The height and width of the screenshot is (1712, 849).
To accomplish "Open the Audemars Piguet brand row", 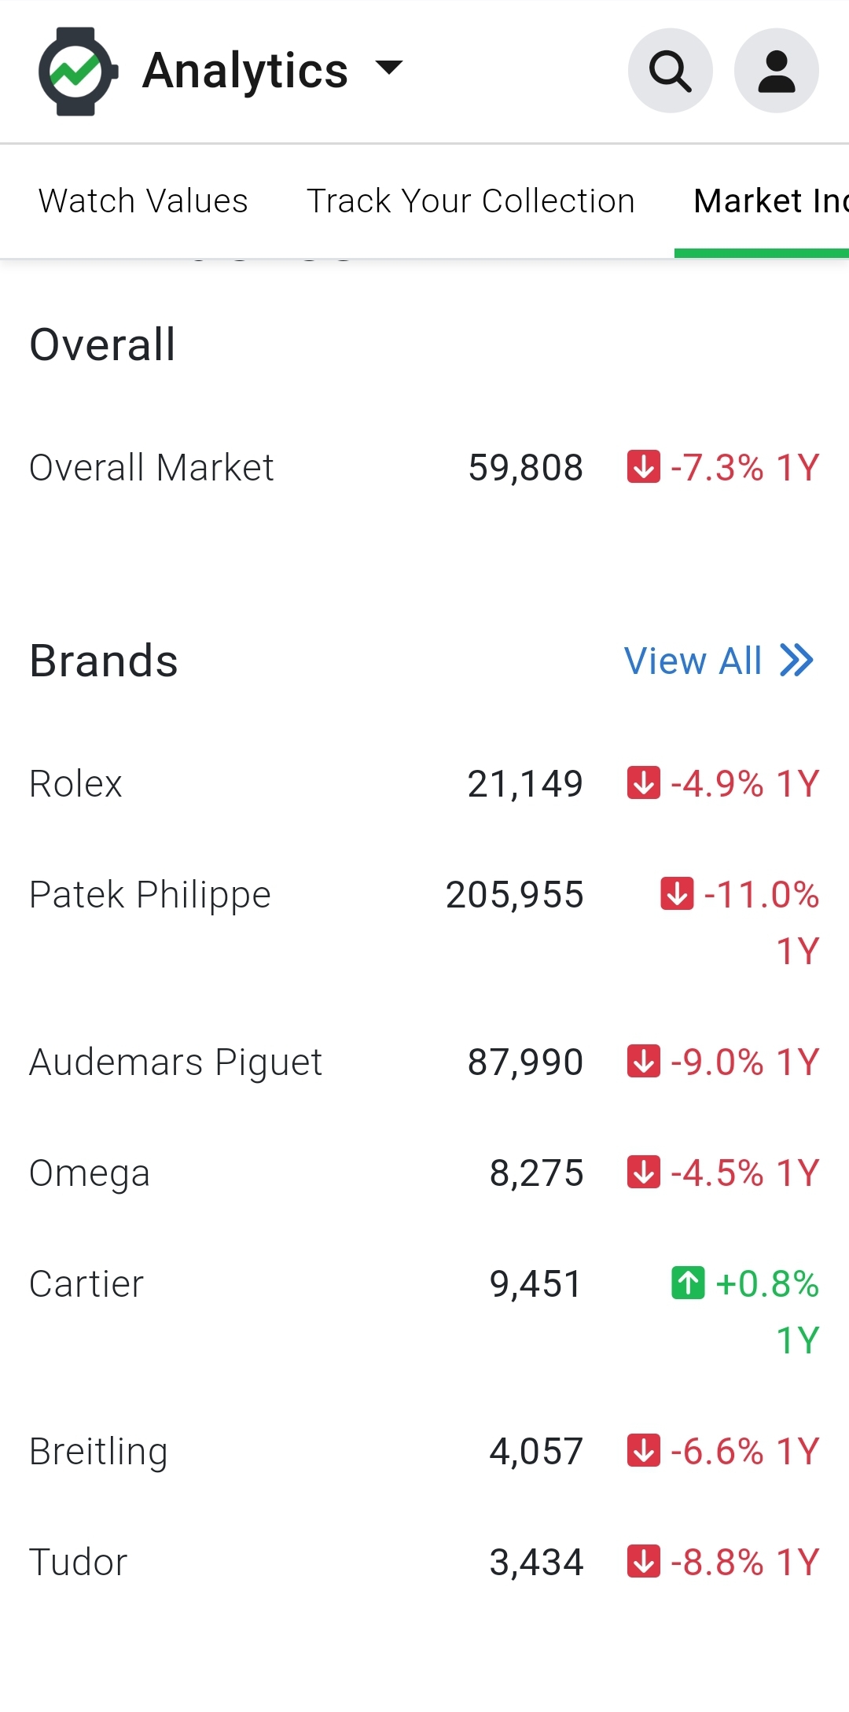I will tap(424, 1062).
